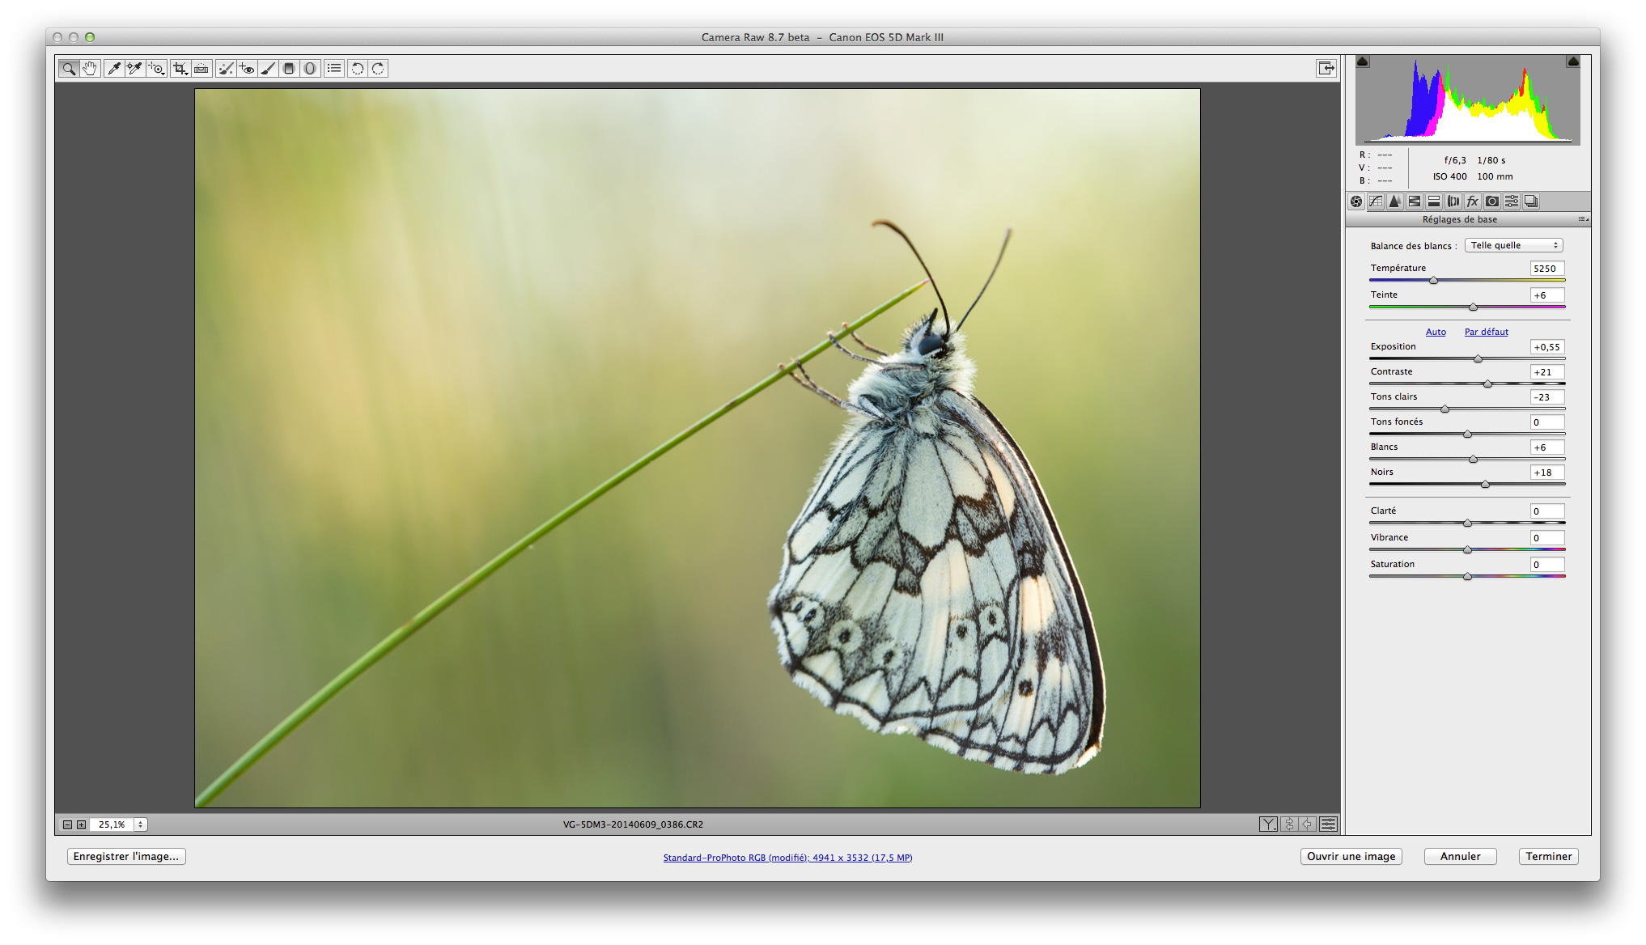Image resolution: width=1646 pixels, height=945 pixels.
Task: Swap before and after settings
Action: click(1289, 824)
